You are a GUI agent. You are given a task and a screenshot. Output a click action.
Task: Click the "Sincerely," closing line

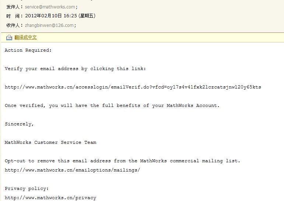tap(19, 124)
